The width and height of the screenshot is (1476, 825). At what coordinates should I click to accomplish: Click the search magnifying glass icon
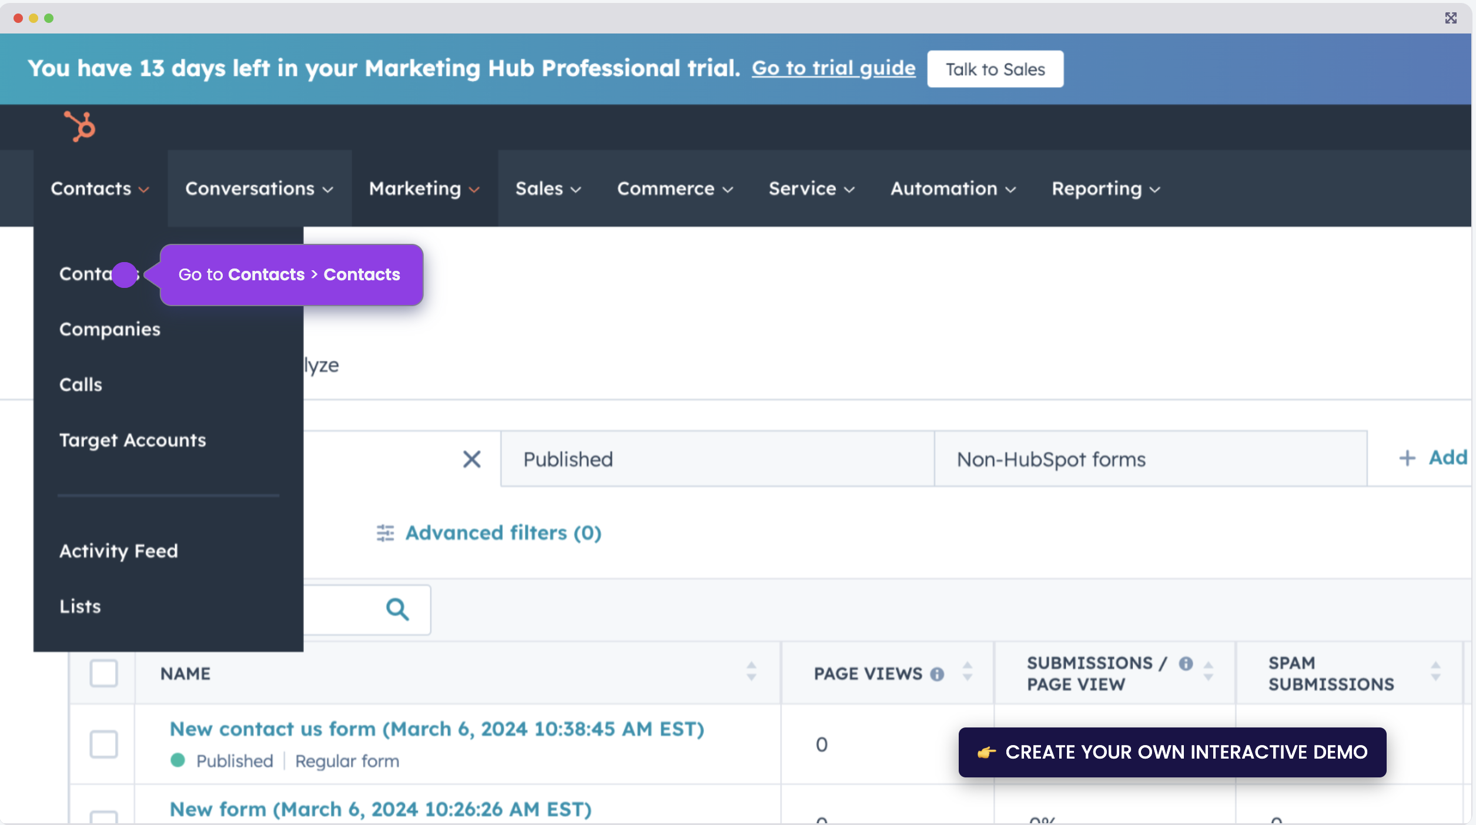coord(397,610)
